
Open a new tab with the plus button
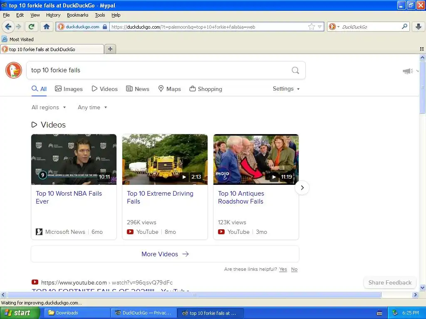(x=110, y=49)
